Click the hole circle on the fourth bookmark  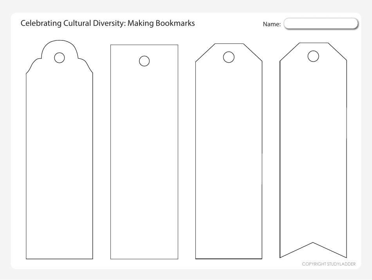click(313, 56)
